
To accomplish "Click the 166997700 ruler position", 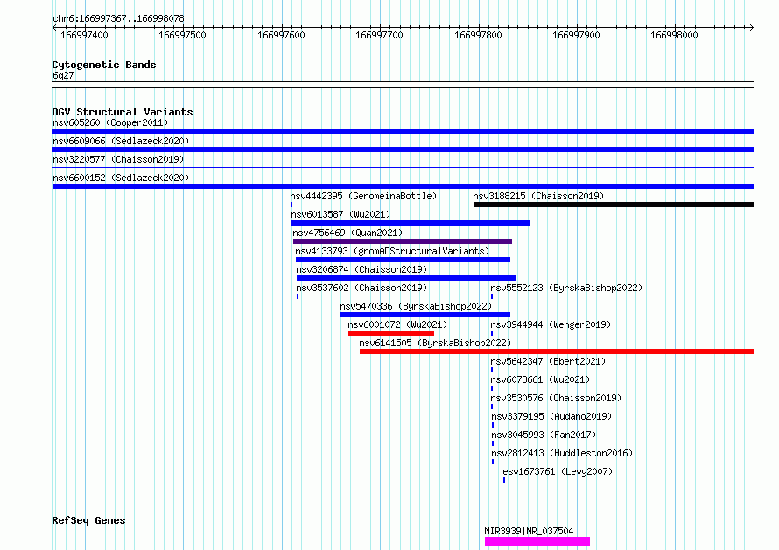I will tap(379, 35).
